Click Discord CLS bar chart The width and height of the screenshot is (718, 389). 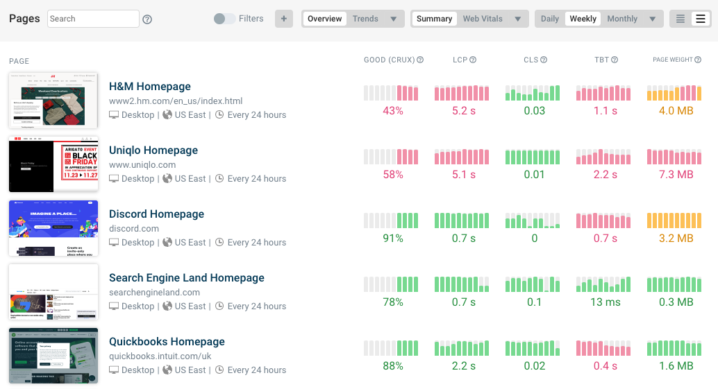click(533, 221)
